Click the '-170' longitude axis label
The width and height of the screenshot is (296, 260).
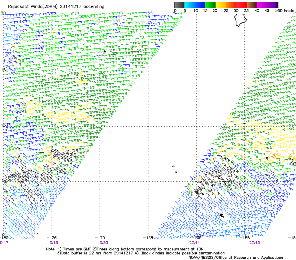[x=100, y=238]
